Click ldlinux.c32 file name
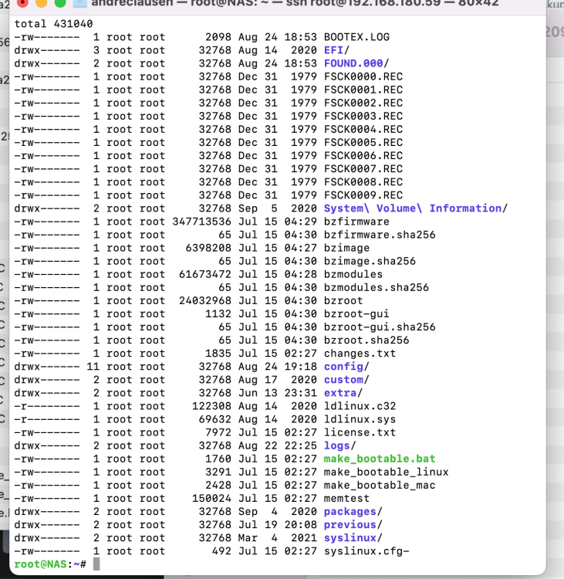564x579 pixels. click(x=360, y=406)
